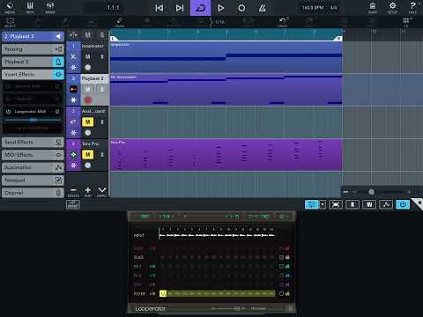Open the Media browser
This screenshot has height=317, width=423.
click(x=10, y=8)
